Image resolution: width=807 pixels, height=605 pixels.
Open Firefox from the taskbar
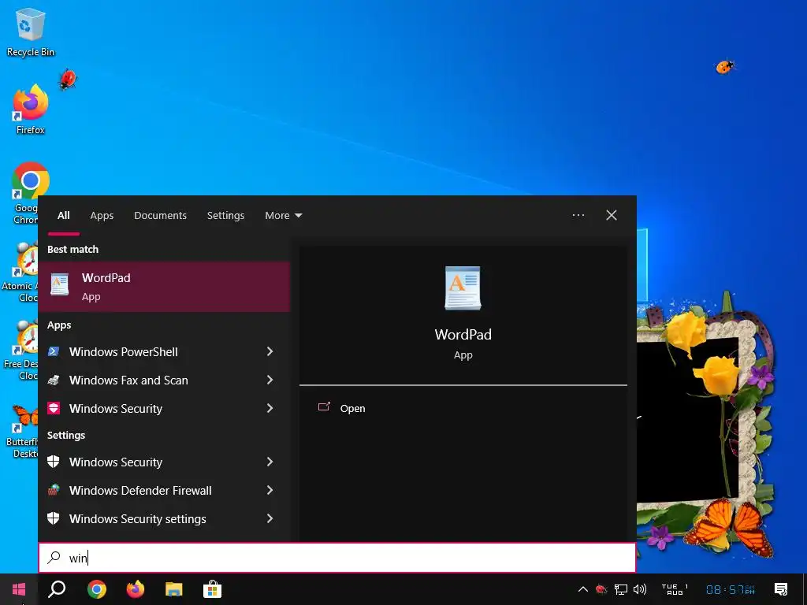pos(136,589)
